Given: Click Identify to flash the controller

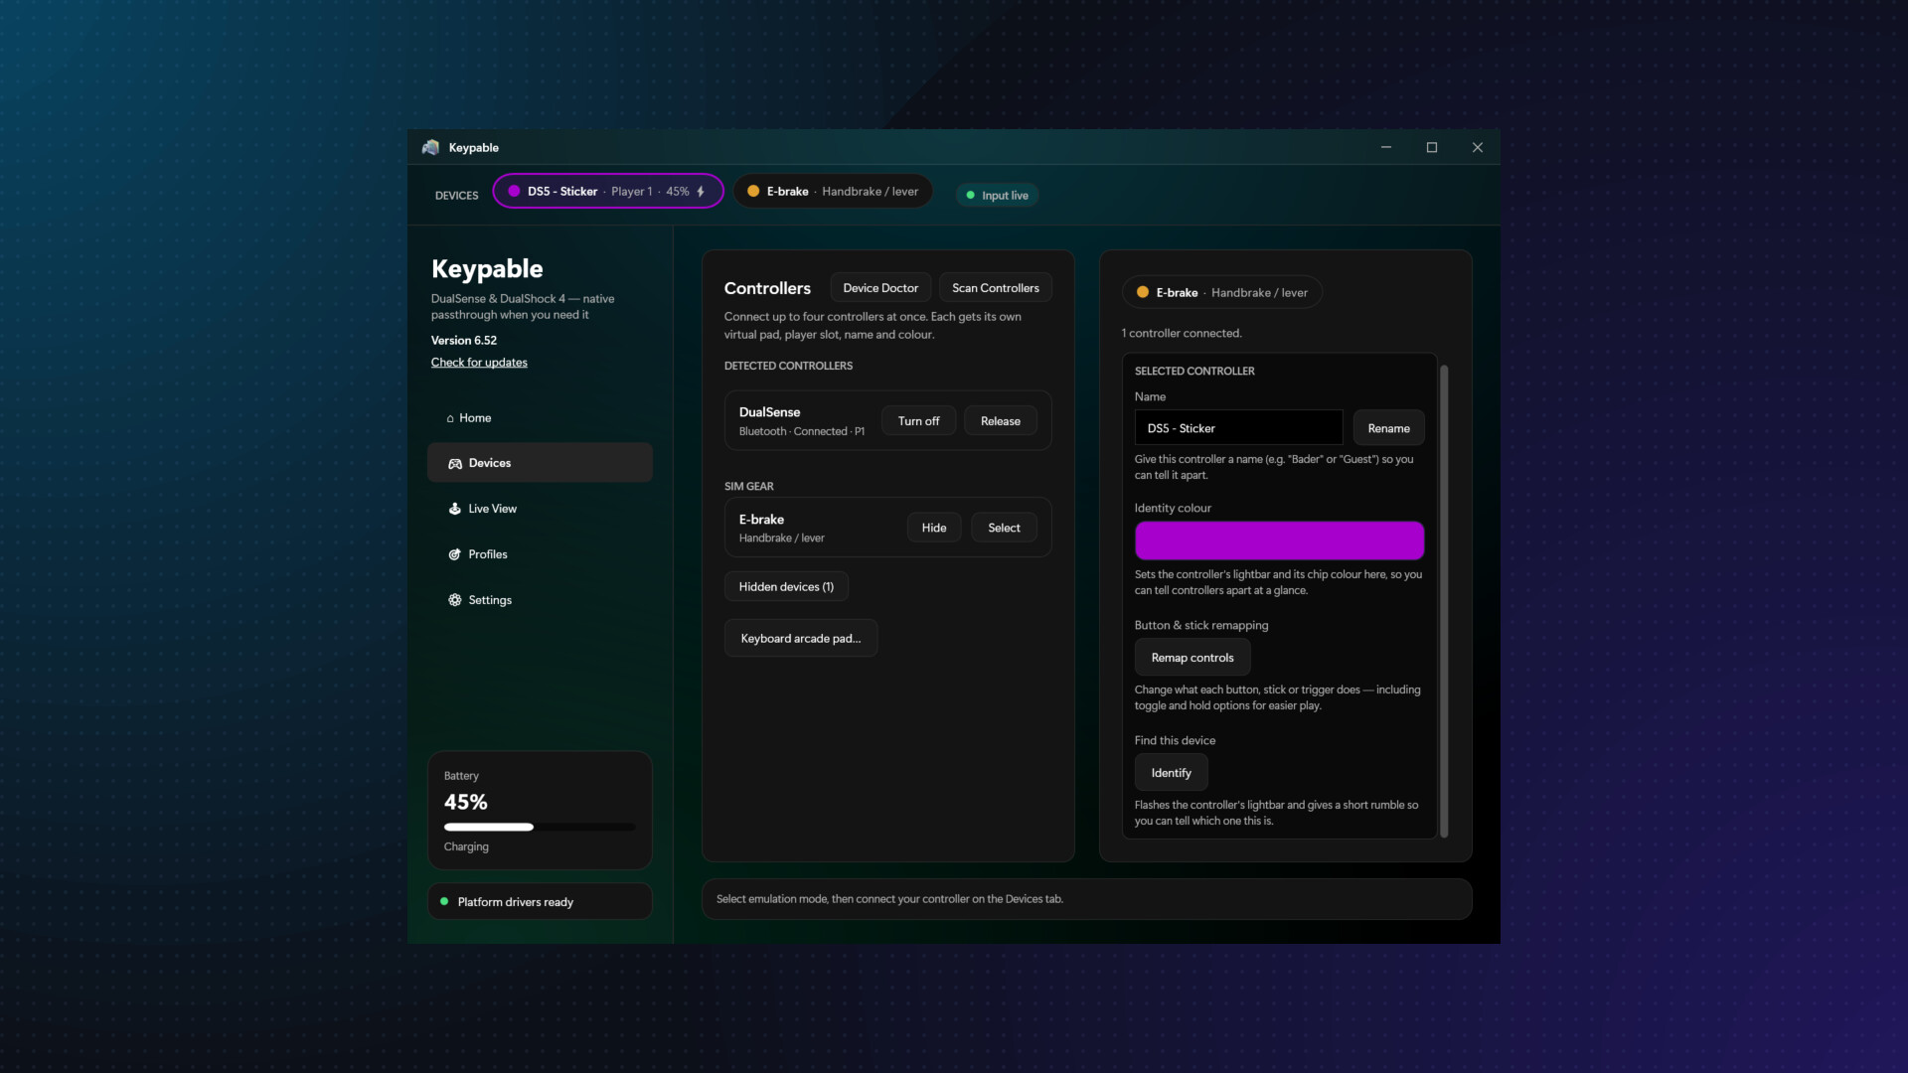Looking at the screenshot, I should (x=1171, y=773).
